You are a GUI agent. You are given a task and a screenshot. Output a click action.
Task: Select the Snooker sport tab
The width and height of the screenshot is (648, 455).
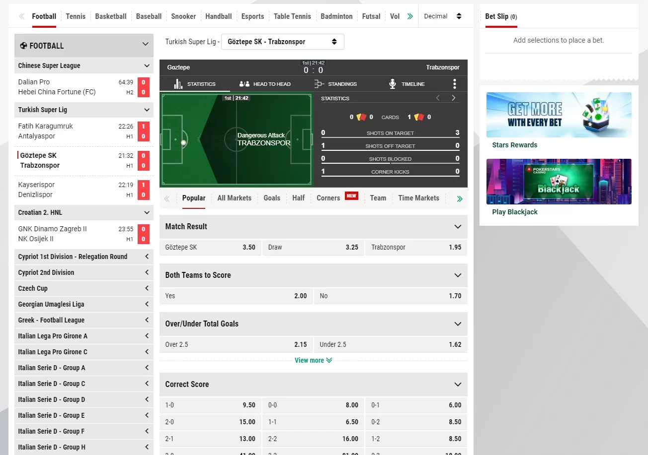pyautogui.click(x=184, y=16)
